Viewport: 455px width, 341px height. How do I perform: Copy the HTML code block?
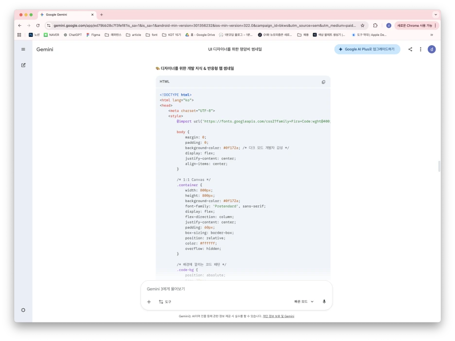(323, 82)
